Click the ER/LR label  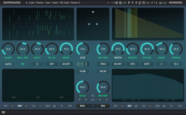[x=83, y=96]
